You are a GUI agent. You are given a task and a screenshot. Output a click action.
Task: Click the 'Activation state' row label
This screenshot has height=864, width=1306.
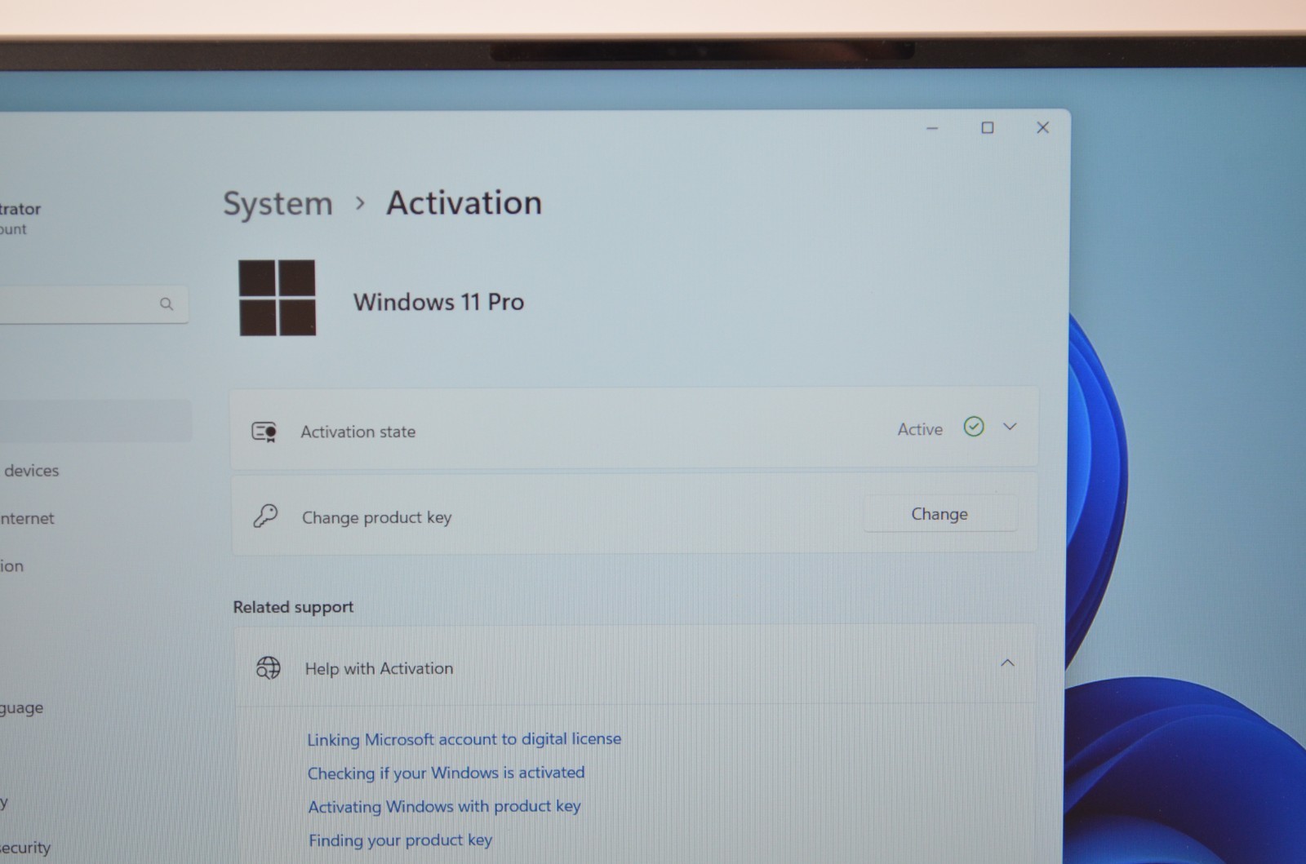pos(358,432)
